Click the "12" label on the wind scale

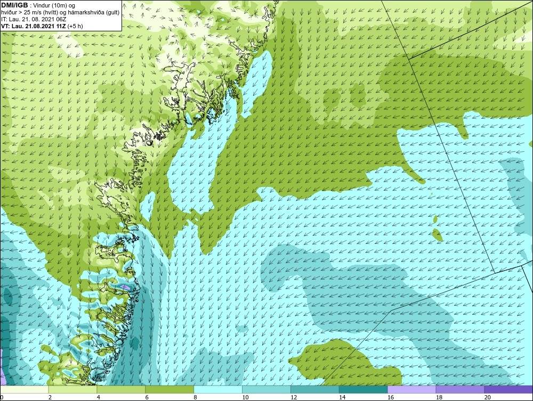tap(294, 397)
